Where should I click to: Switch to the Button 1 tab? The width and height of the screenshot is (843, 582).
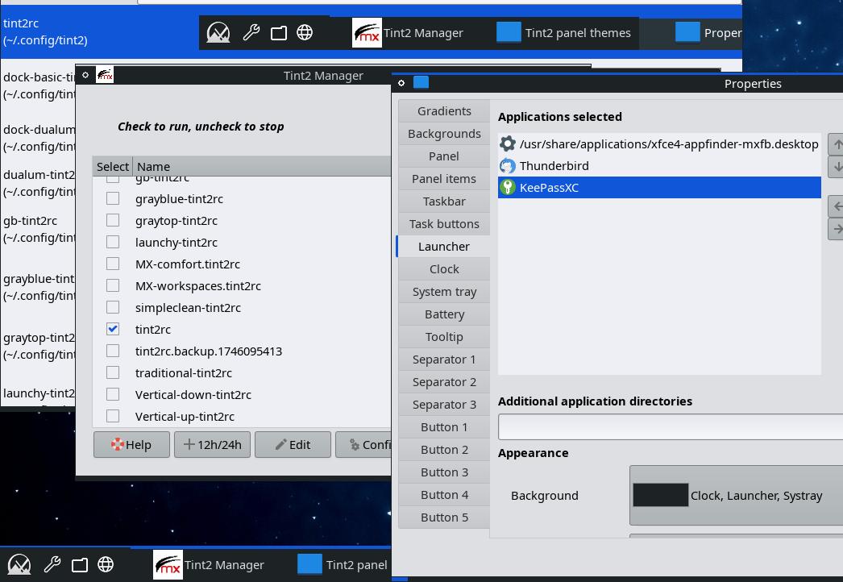(444, 427)
